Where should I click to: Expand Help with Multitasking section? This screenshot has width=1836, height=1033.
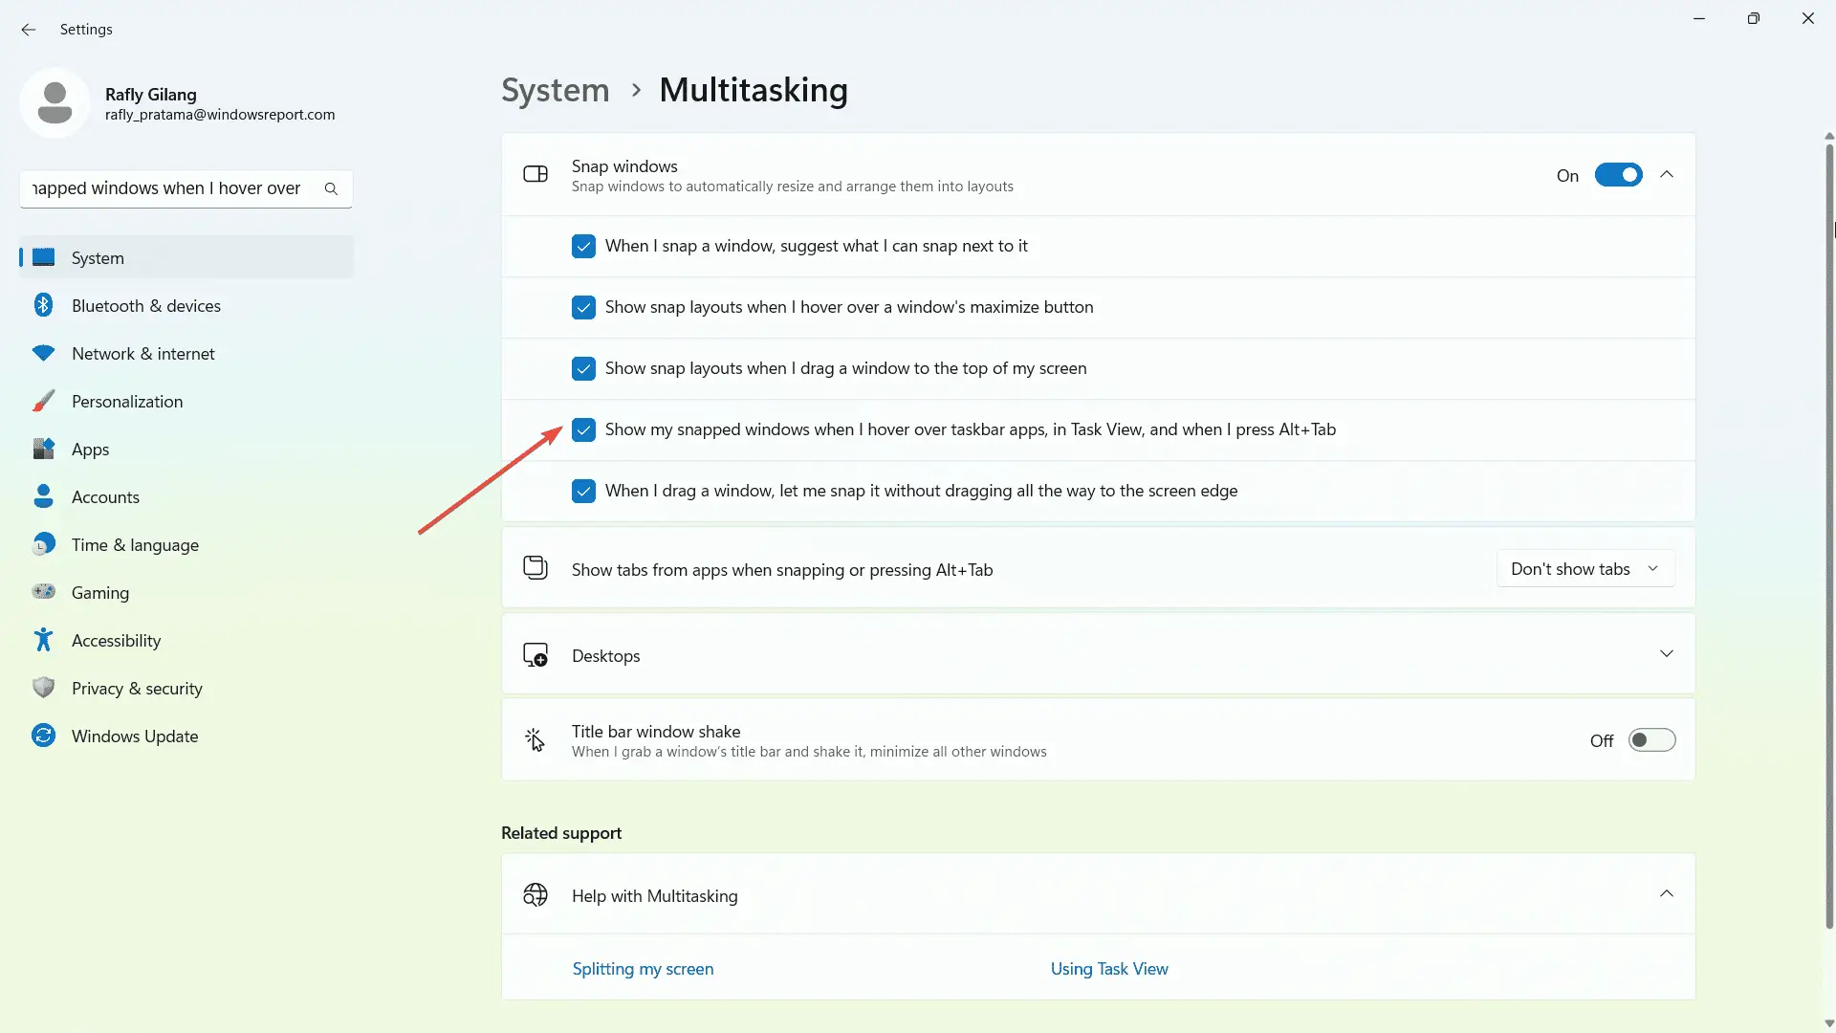pyautogui.click(x=1666, y=894)
